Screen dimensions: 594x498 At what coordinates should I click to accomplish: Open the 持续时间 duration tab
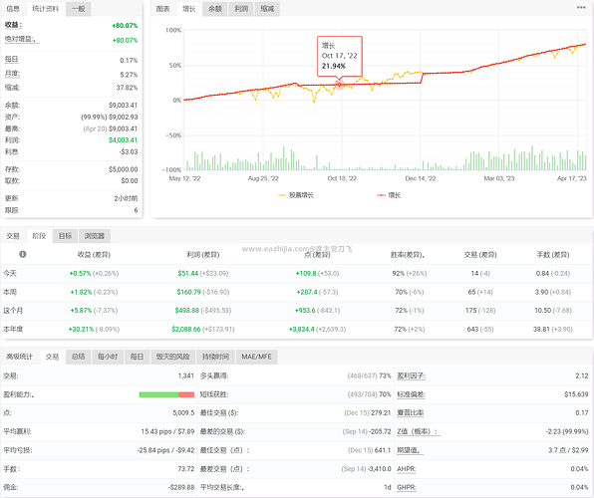(x=215, y=357)
